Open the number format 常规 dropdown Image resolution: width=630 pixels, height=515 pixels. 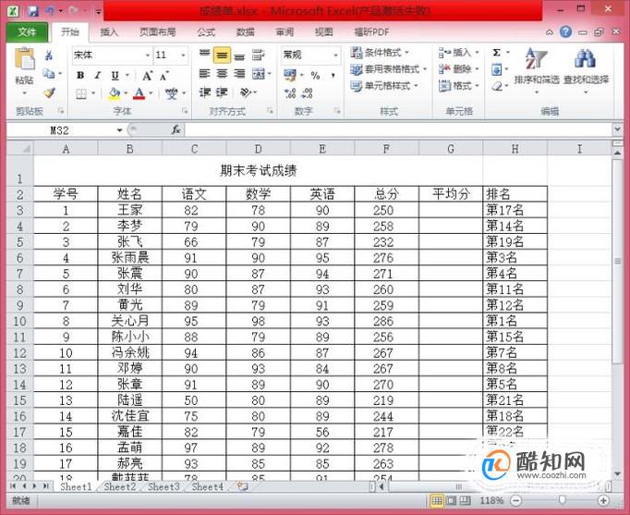pyautogui.click(x=335, y=55)
